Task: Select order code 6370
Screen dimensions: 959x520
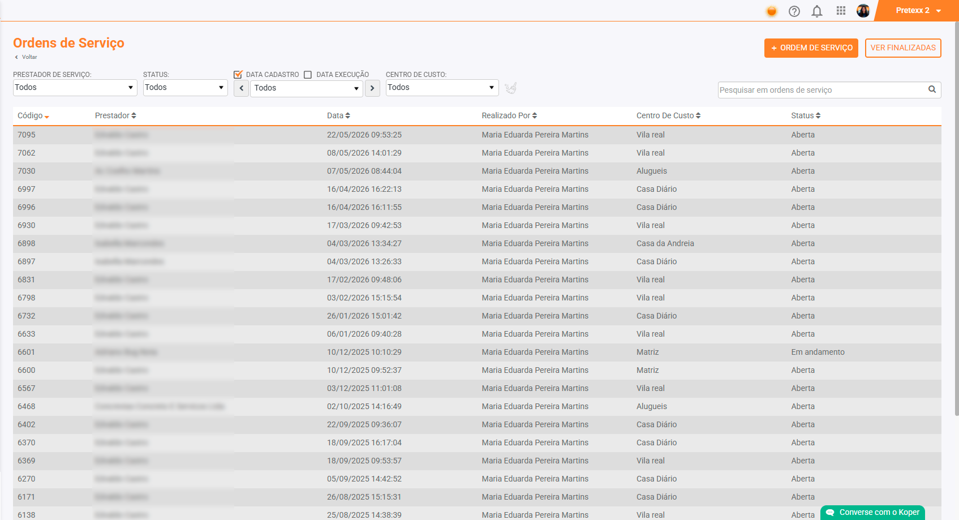Action: coord(26,442)
